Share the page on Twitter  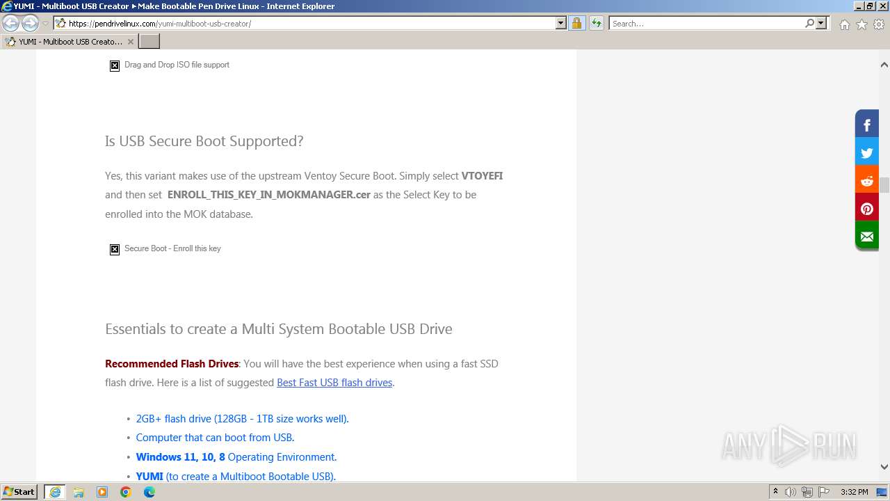(x=867, y=153)
